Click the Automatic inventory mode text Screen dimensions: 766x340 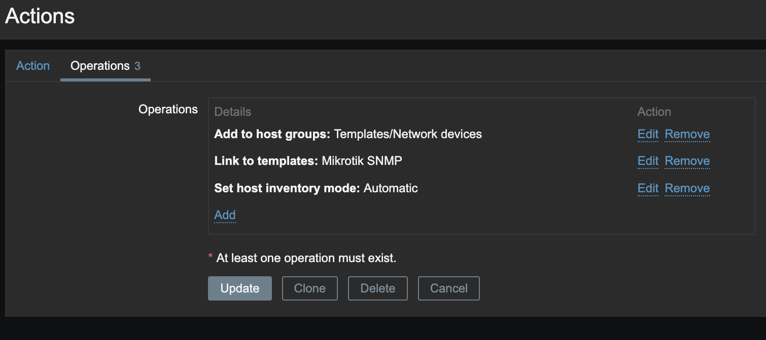point(391,188)
